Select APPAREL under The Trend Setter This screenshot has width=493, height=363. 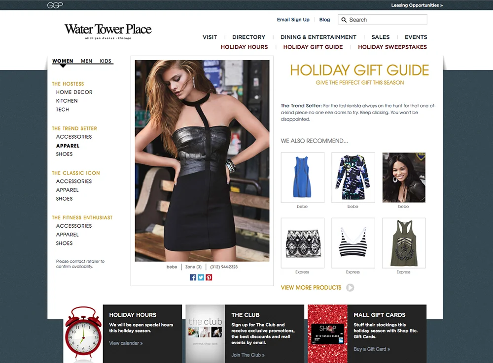click(68, 146)
